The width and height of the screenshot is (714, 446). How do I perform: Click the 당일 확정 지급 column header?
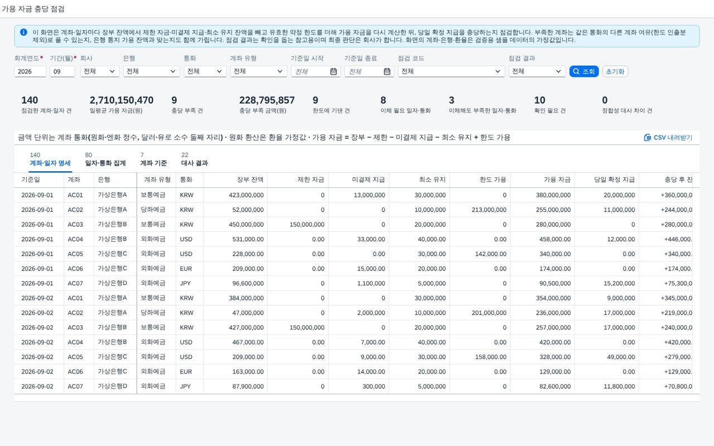tap(607, 180)
